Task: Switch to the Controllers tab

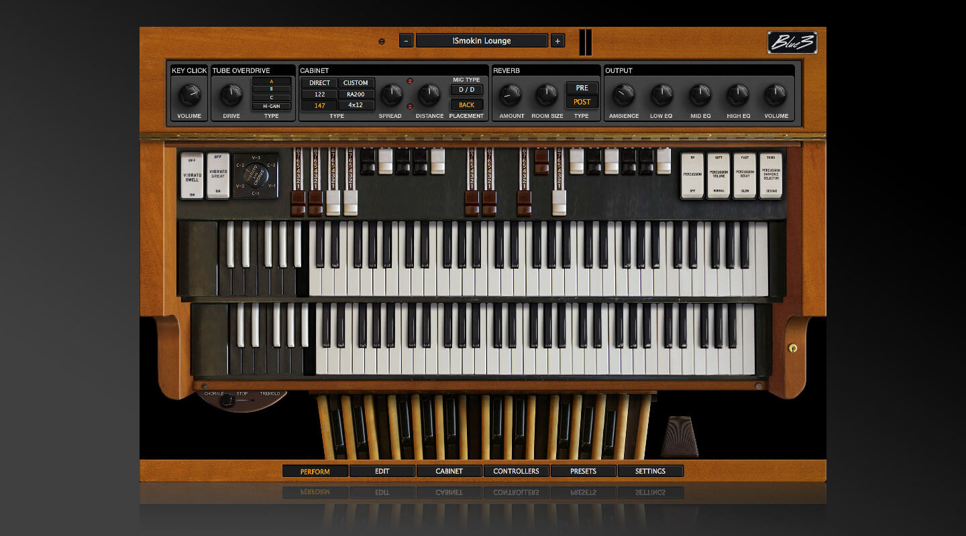Action: [x=516, y=471]
